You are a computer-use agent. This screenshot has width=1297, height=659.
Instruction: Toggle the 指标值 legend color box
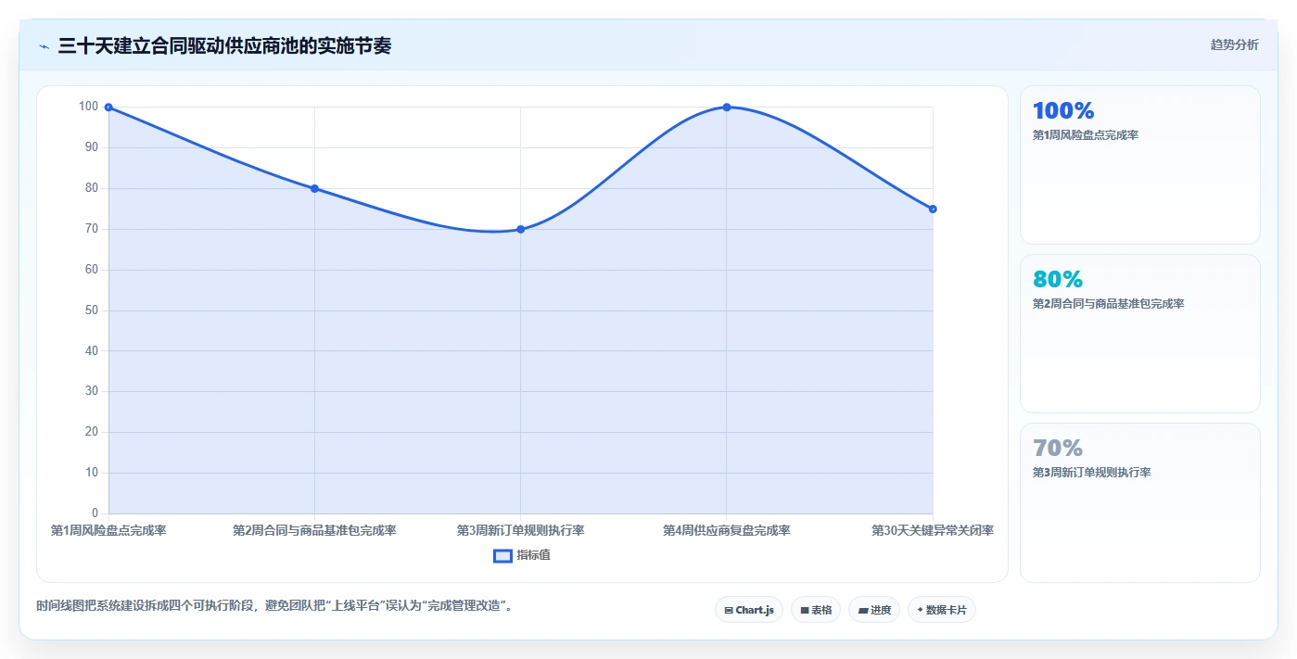pos(502,555)
